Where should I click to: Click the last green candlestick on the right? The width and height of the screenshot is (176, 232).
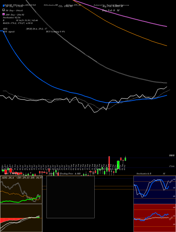[125, 159]
